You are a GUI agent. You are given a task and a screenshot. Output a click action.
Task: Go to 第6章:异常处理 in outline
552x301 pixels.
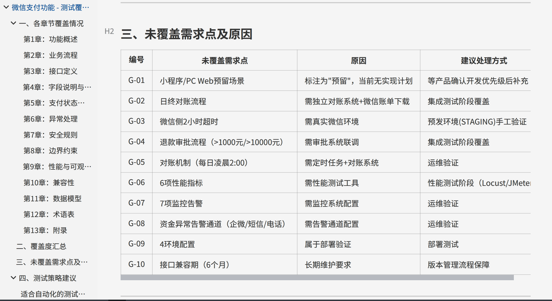click(50, 119)
